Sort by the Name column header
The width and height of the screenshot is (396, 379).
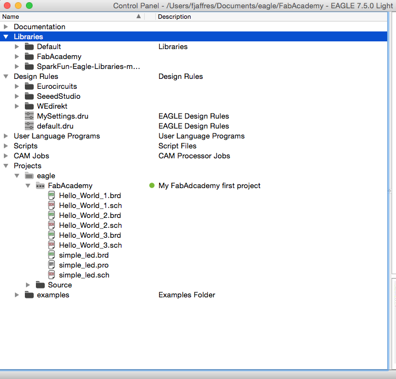click(72, 17)
